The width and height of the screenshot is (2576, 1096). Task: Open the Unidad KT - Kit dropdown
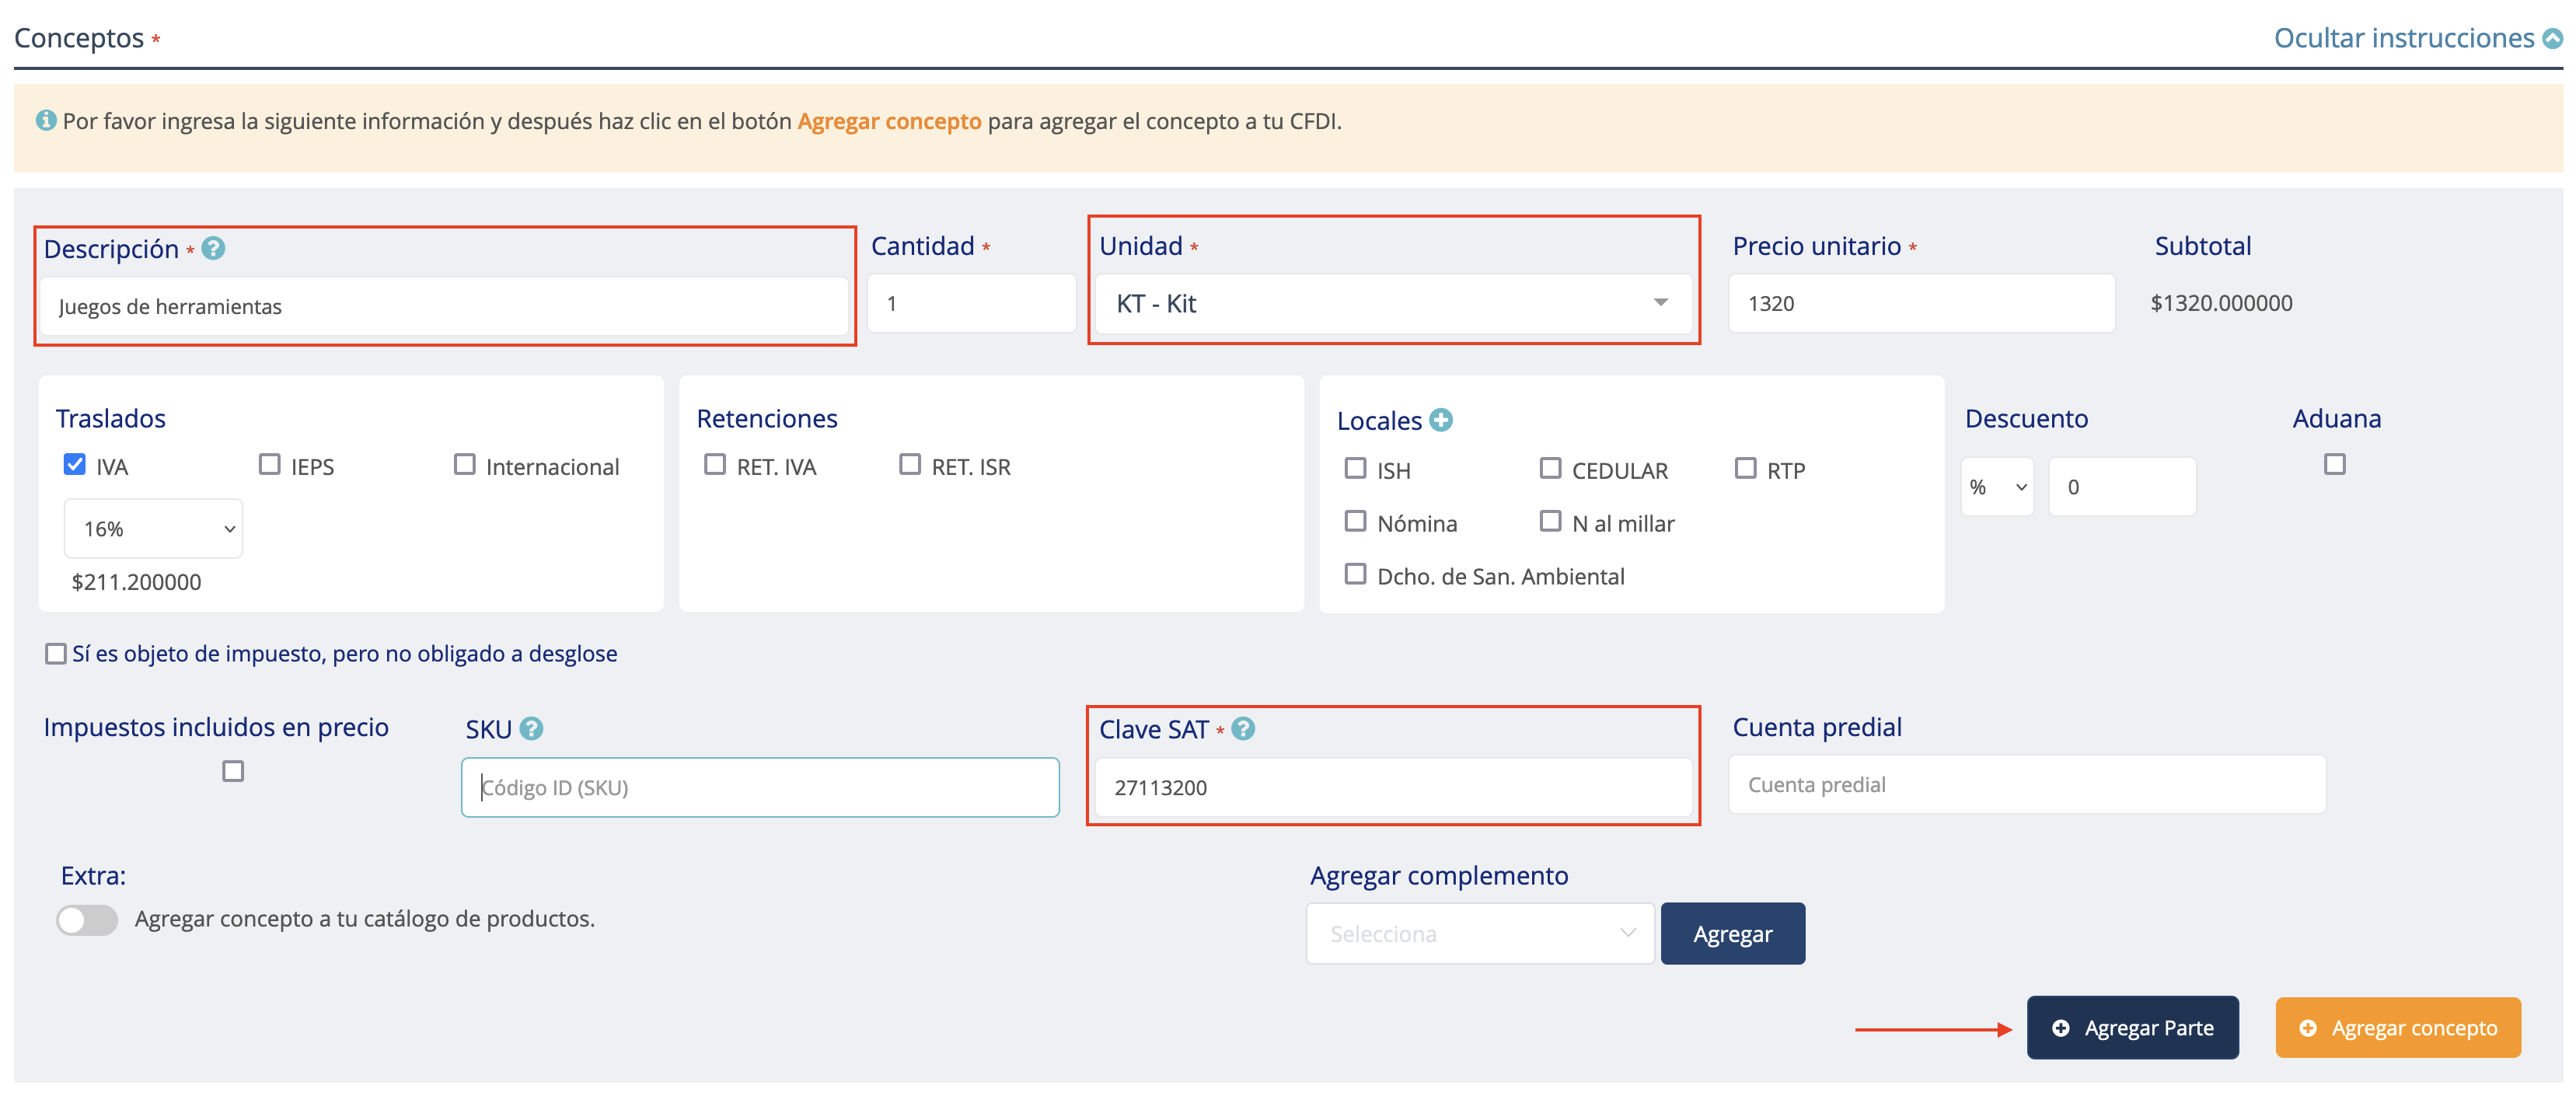(x=1393, y=303)
